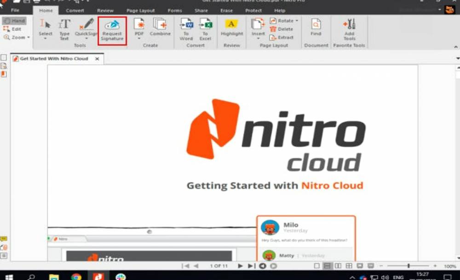
Task: Close Get Started With Nitro Cloud tab
Action: coord(97,59)
